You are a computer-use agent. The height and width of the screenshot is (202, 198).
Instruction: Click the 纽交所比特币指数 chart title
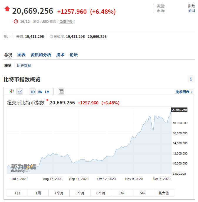tap(26, 103)
